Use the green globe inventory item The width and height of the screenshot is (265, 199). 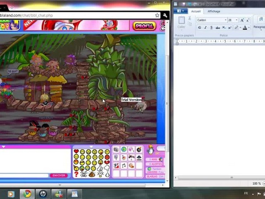click(124, 150)
